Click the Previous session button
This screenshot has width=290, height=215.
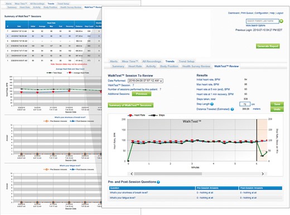click(142, 94)
